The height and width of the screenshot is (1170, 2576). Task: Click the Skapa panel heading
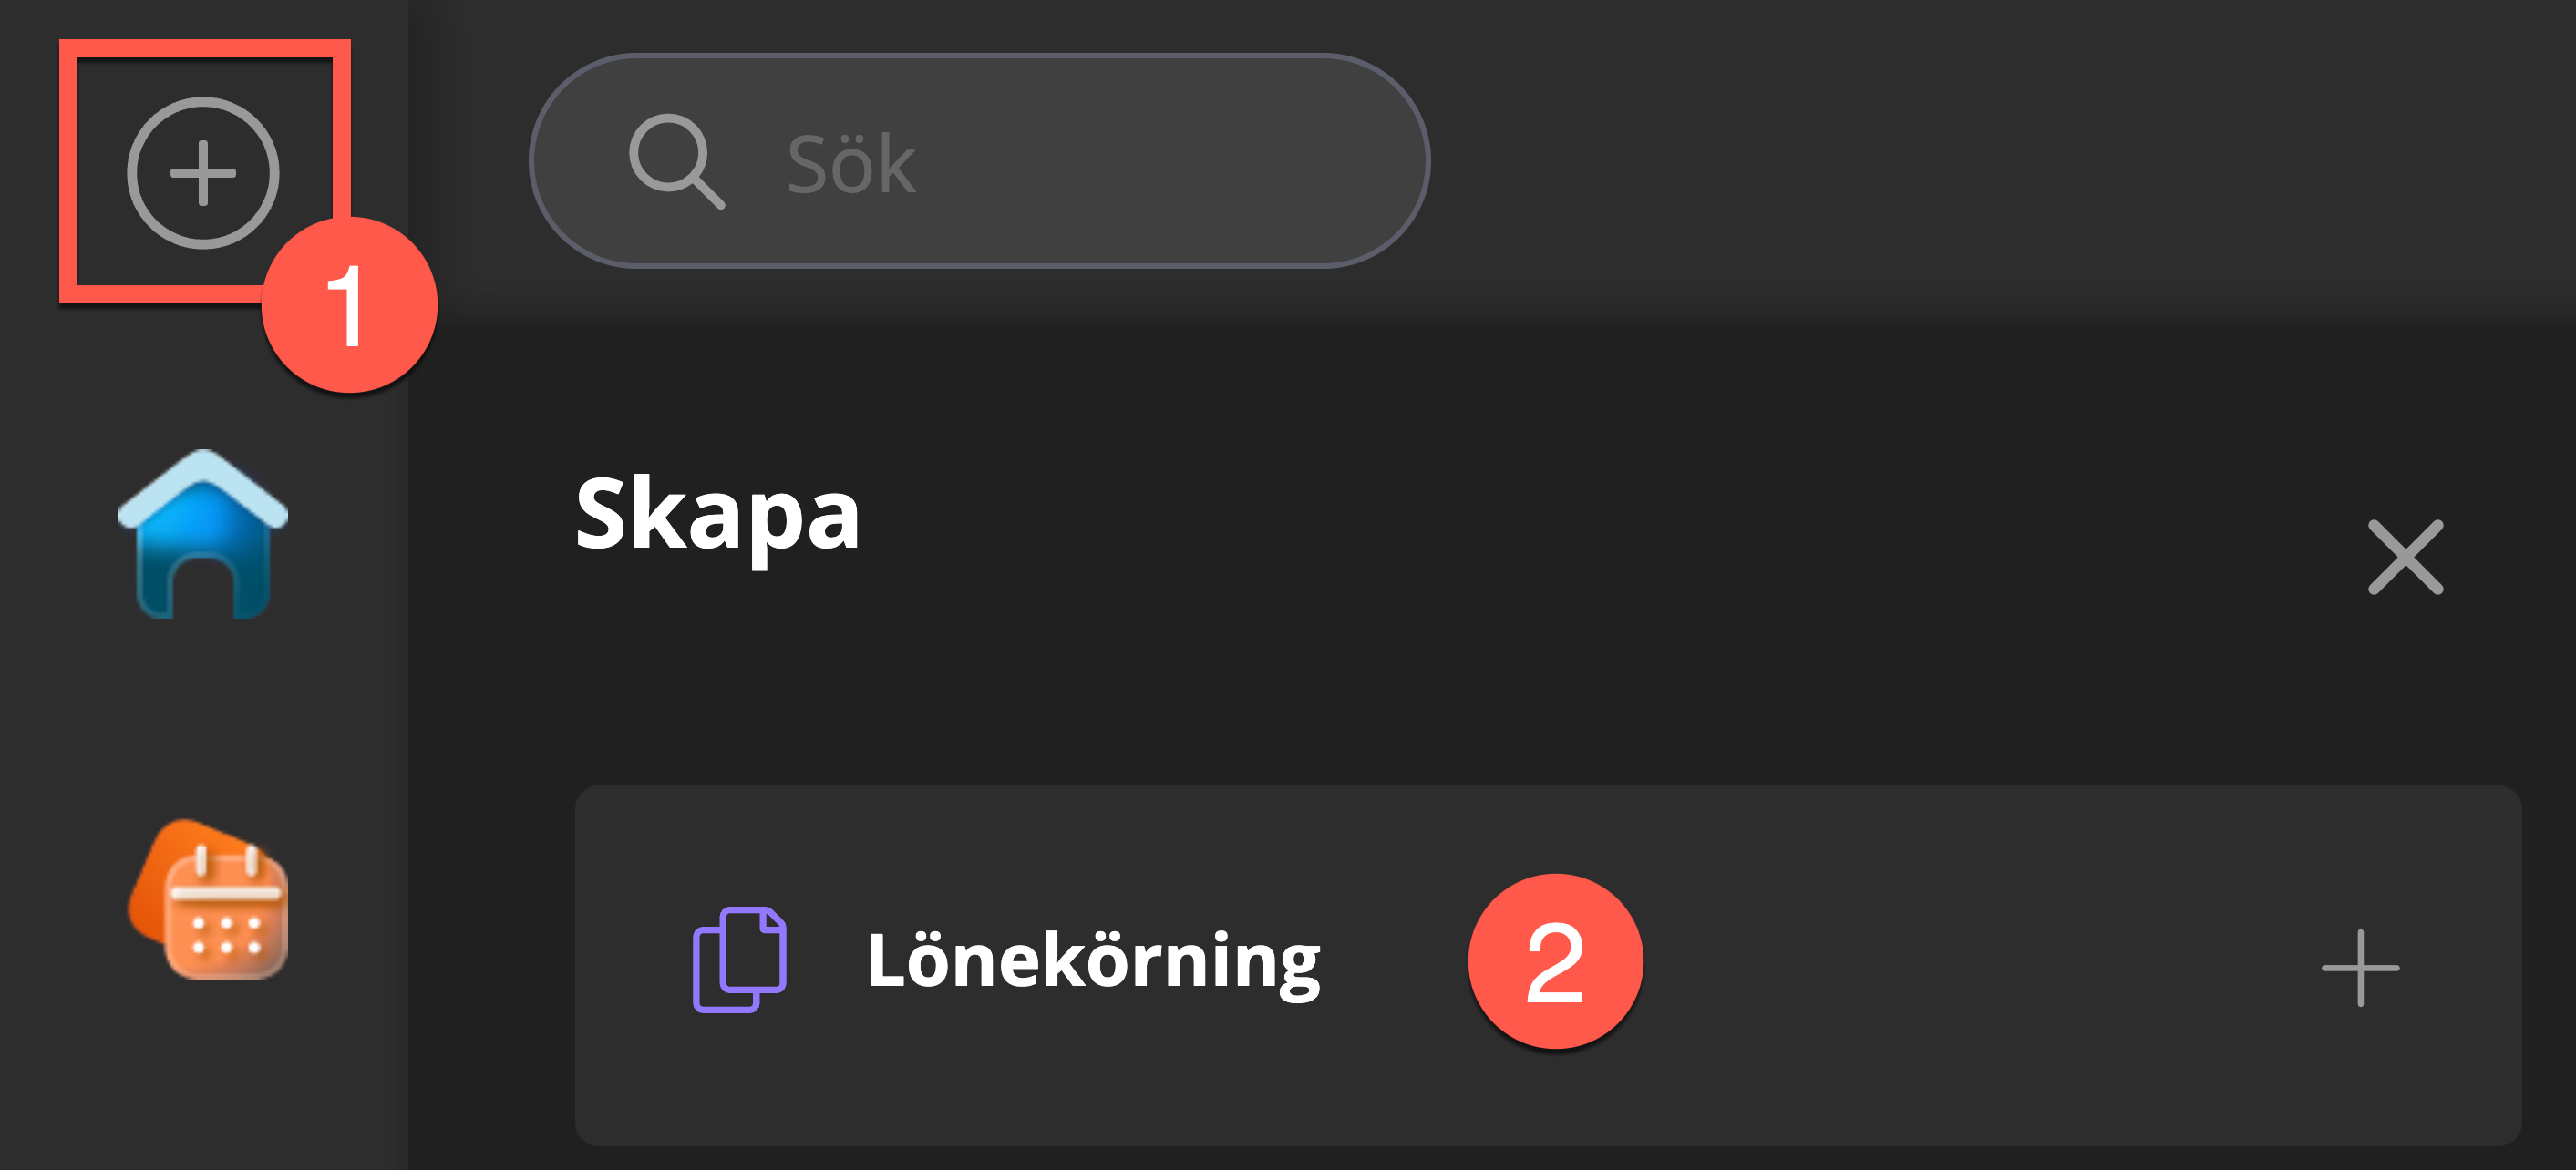(717, 515)
